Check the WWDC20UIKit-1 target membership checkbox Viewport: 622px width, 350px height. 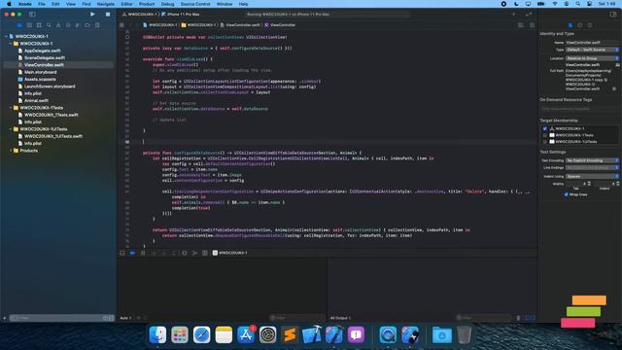coord(544,128)
